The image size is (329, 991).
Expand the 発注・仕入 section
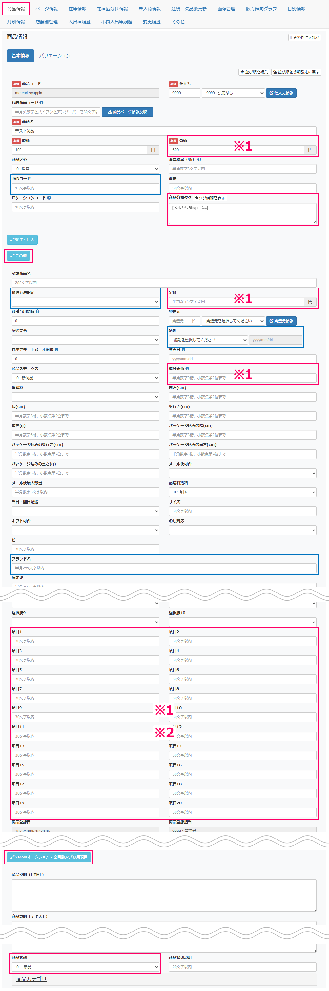pos(22,240)
